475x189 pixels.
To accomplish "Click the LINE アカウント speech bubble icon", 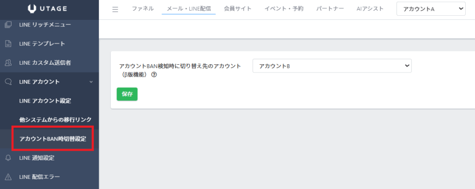I will pyautogui.click(x=8, y=82).
